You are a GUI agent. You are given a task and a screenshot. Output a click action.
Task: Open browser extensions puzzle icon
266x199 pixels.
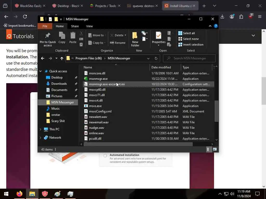[241, 17]
